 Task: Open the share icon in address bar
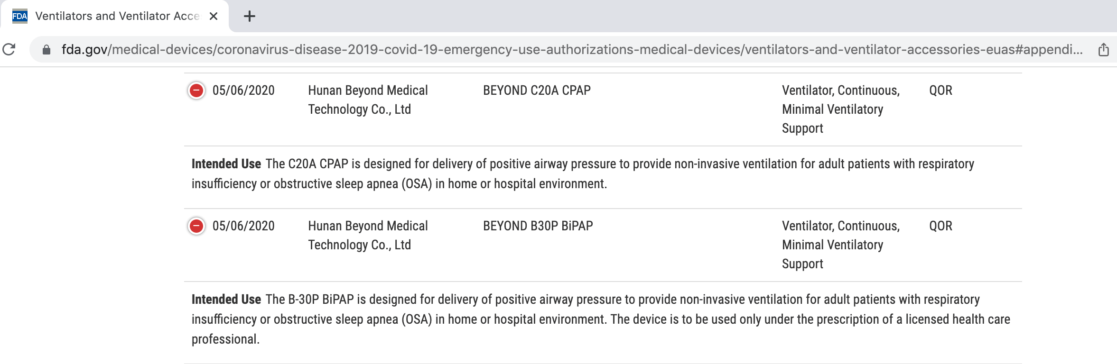pos(1104,50)
